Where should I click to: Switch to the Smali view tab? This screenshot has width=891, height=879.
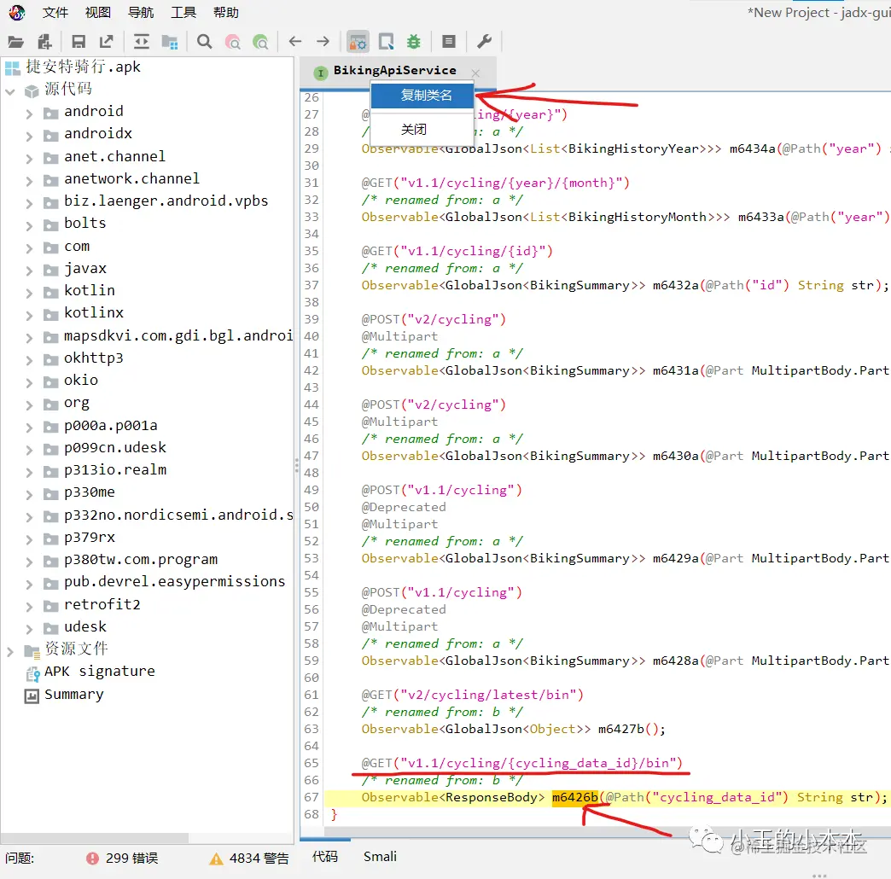point(380,856)
